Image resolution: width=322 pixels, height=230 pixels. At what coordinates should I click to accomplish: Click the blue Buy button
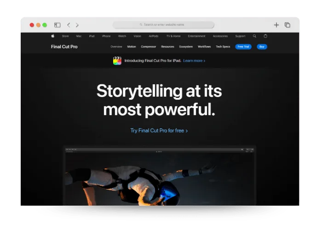[x=262, y=47]
